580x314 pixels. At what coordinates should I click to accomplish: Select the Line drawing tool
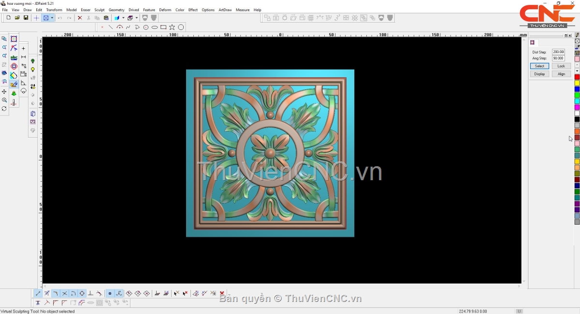pyautogui.click(x=111, y=28)
